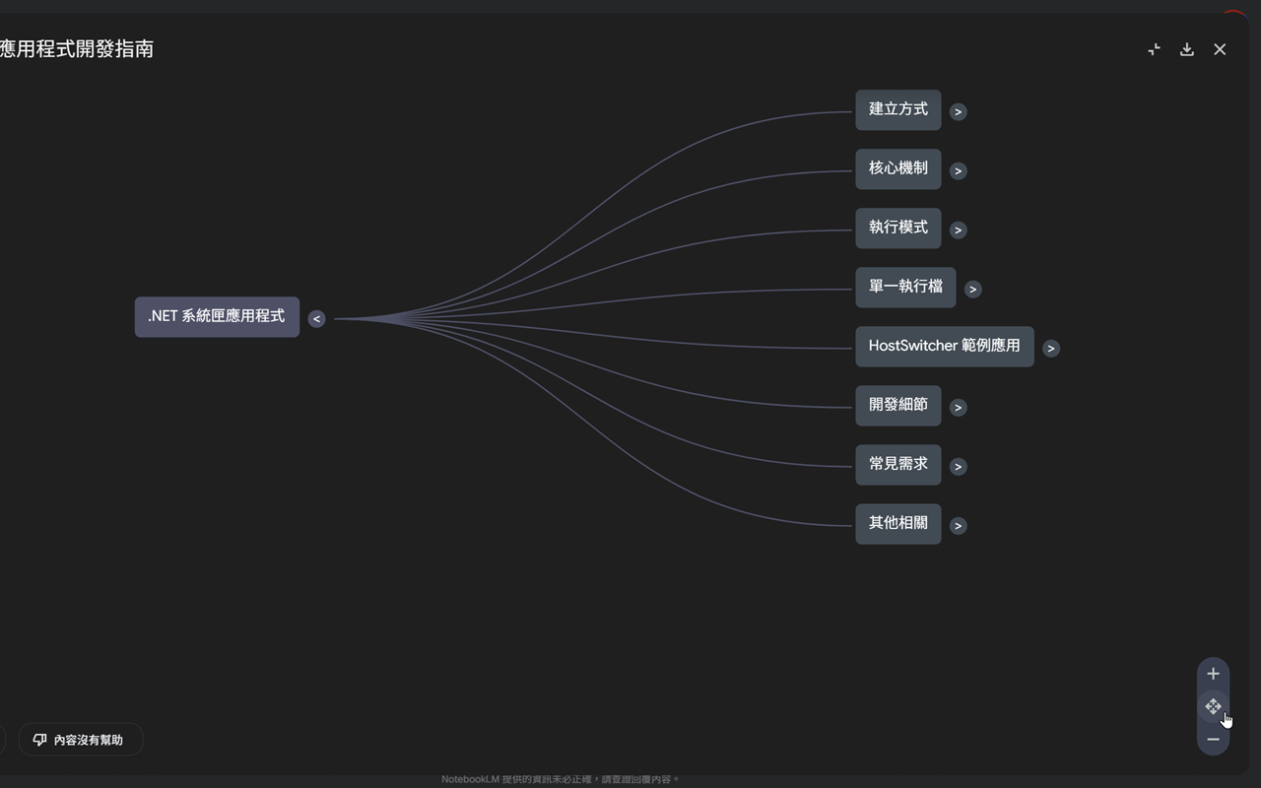Select the 建立方式 node
The image size is (1261, 788).
tap(898, 110)
